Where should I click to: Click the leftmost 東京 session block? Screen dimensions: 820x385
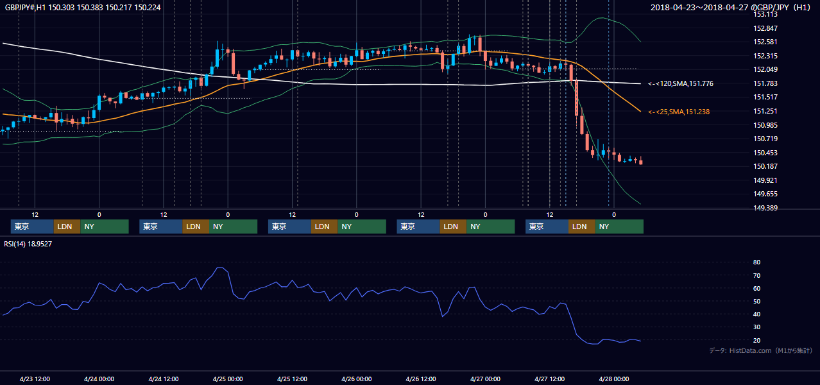(32, 227)
